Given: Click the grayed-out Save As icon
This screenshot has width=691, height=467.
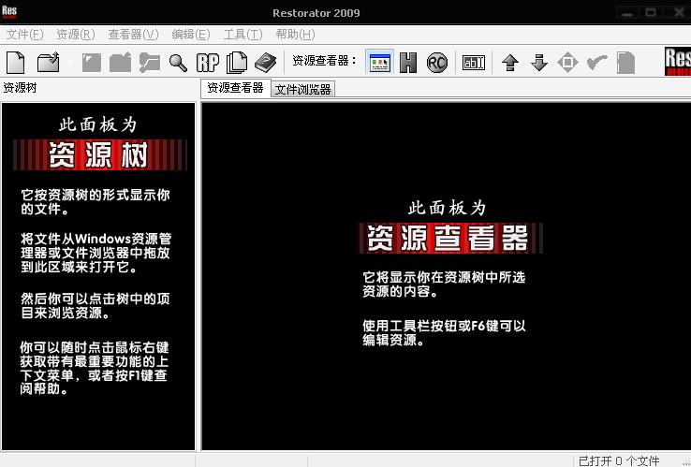Looking at the screenshot, I should click(x=120, y=63).
